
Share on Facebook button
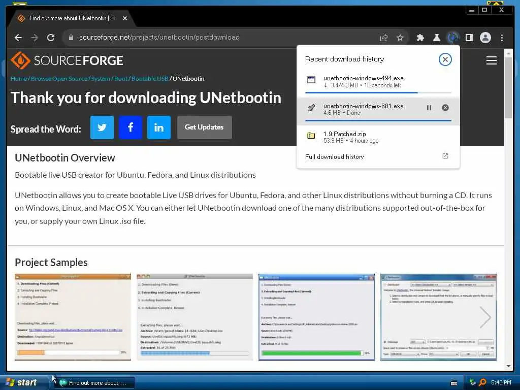coord(131,127)
